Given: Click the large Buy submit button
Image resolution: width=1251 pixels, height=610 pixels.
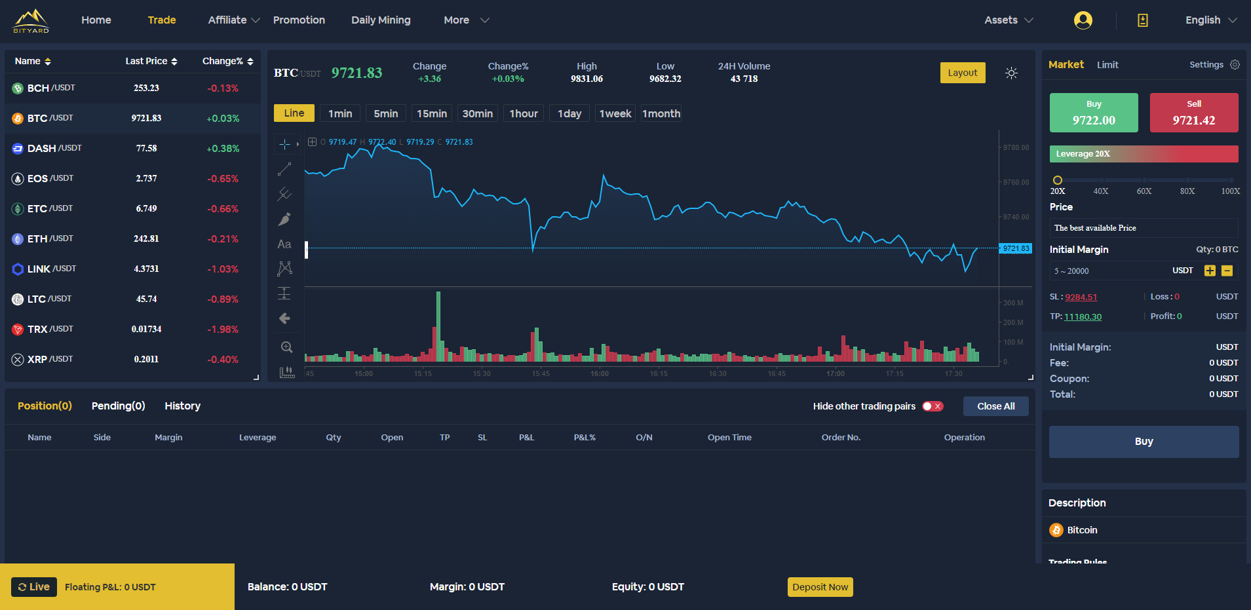Looking at the screenshot, I should (1144, 442).
